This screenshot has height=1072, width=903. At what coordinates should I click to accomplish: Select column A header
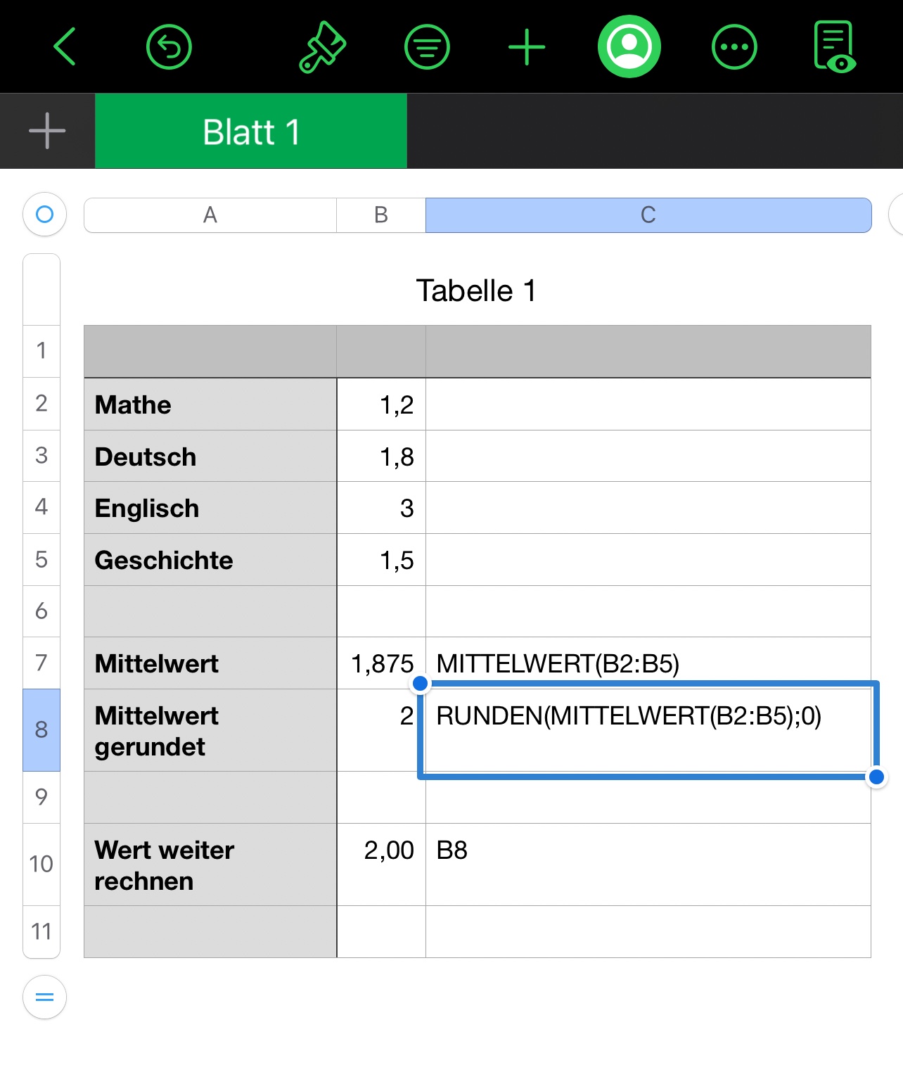tap(210, 215)
